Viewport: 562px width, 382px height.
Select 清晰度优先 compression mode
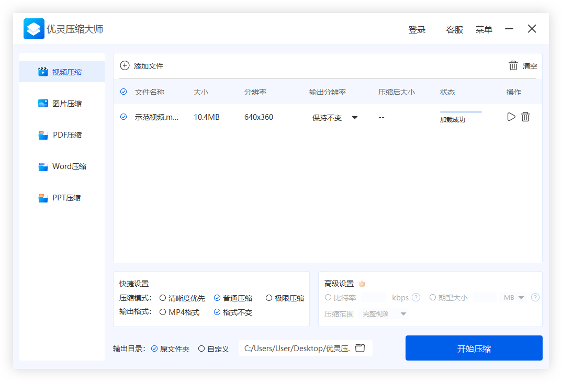click(163, 298)
